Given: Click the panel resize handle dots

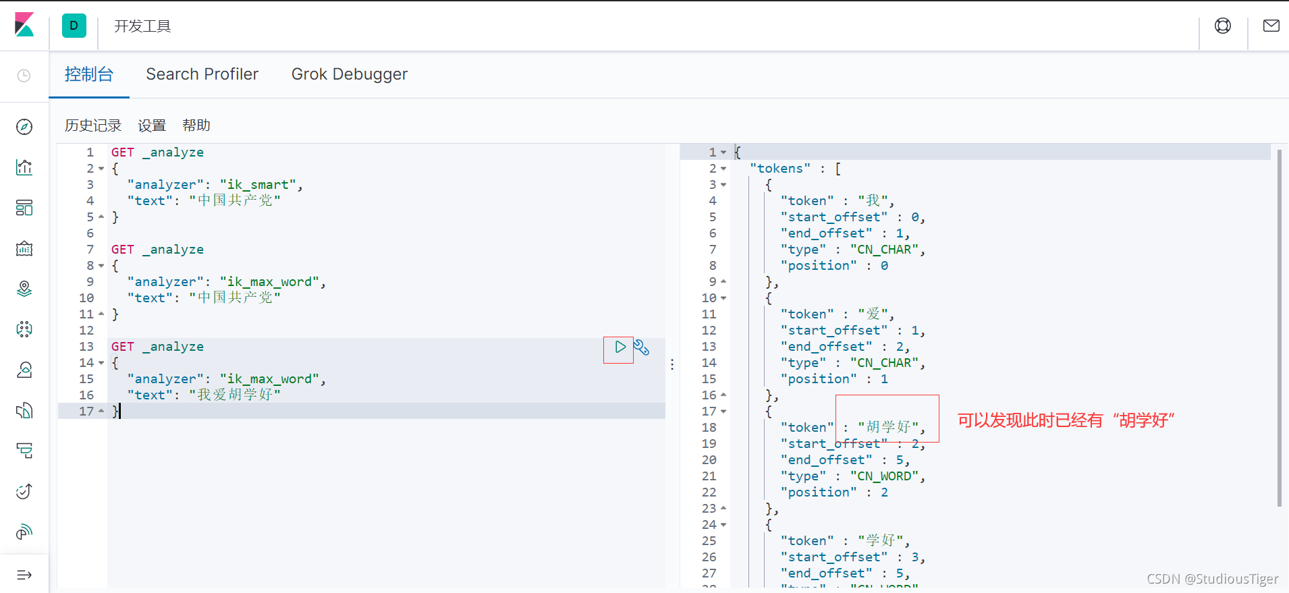Looking at the screenshot, I should (x=672, y=364).
